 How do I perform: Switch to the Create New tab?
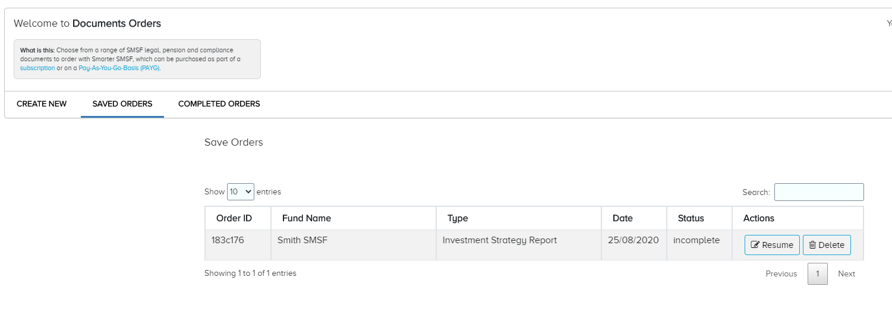tap(42, 104)
